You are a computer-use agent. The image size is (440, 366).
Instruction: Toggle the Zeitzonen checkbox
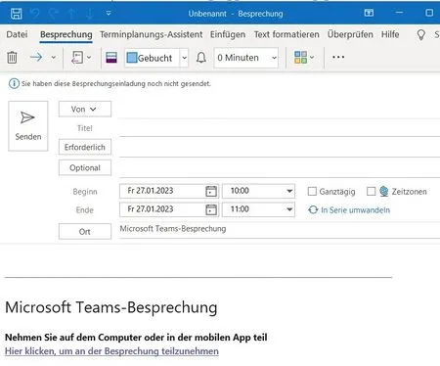tap(371, 191)
